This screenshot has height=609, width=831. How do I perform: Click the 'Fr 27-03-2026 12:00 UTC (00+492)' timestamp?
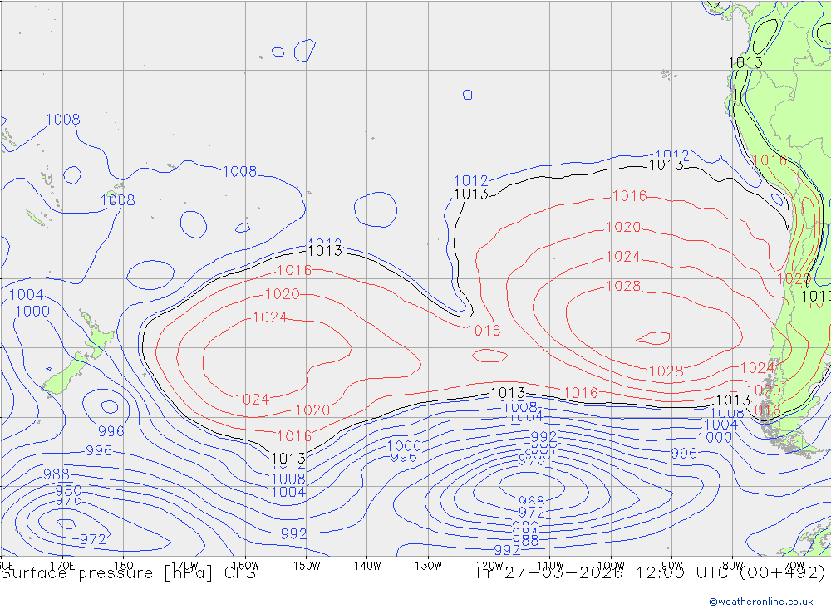[x=651, y=573]
